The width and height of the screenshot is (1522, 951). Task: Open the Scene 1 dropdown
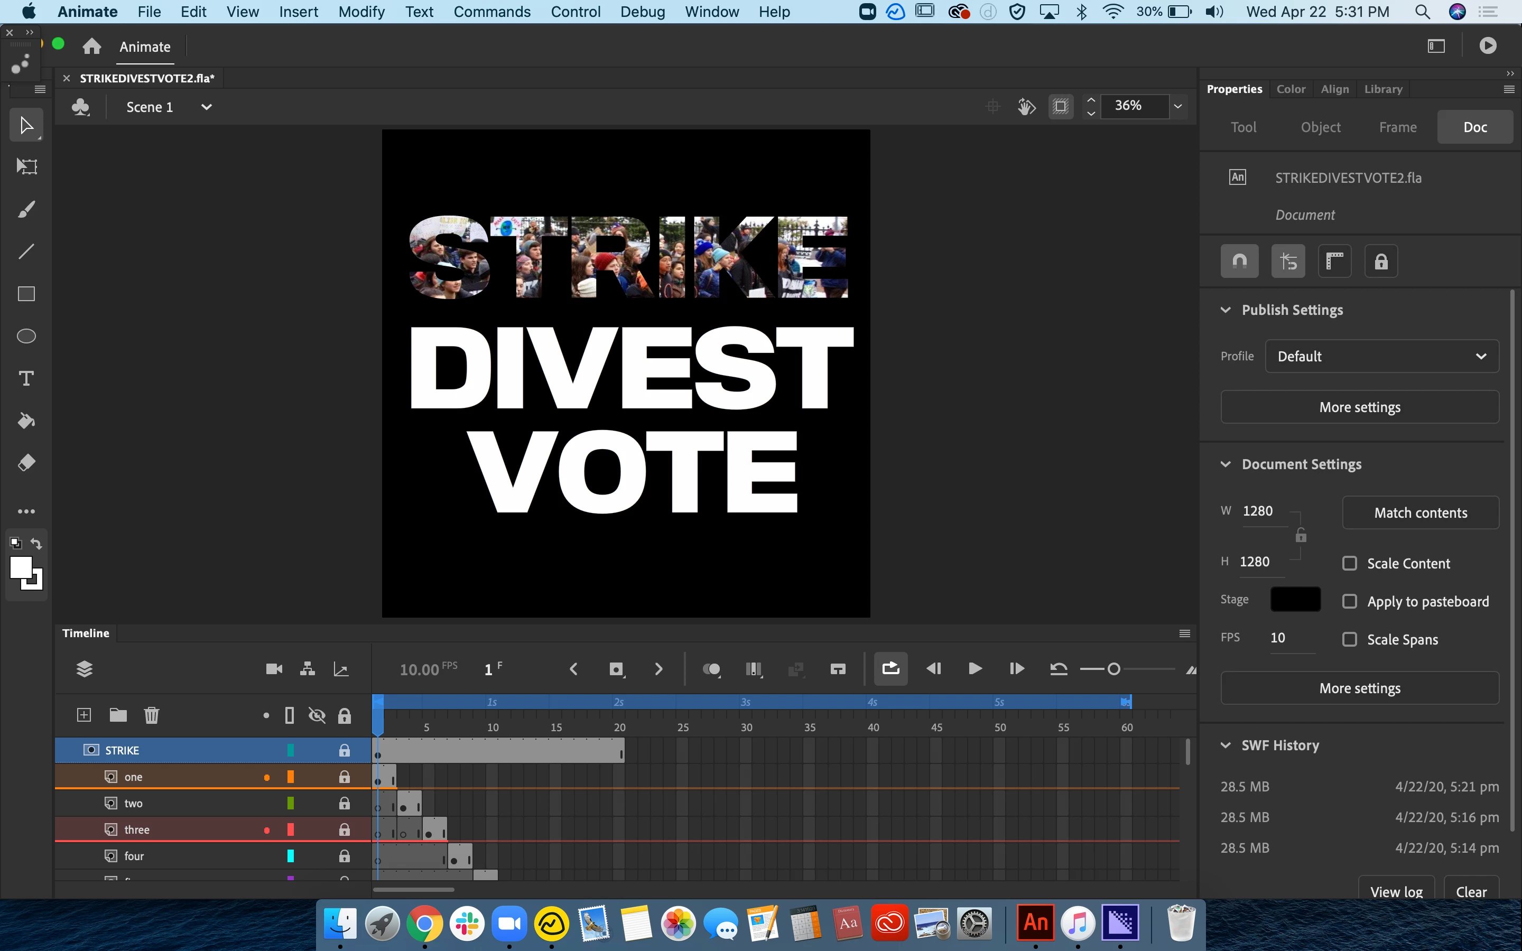tap(206, 107)
